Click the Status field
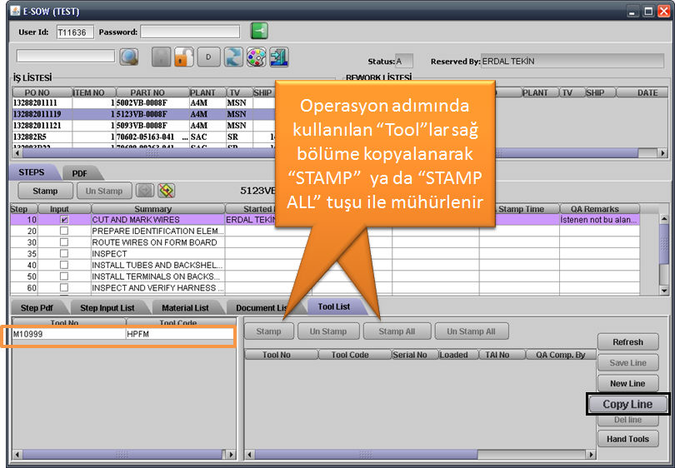 (x=404, y=61)
